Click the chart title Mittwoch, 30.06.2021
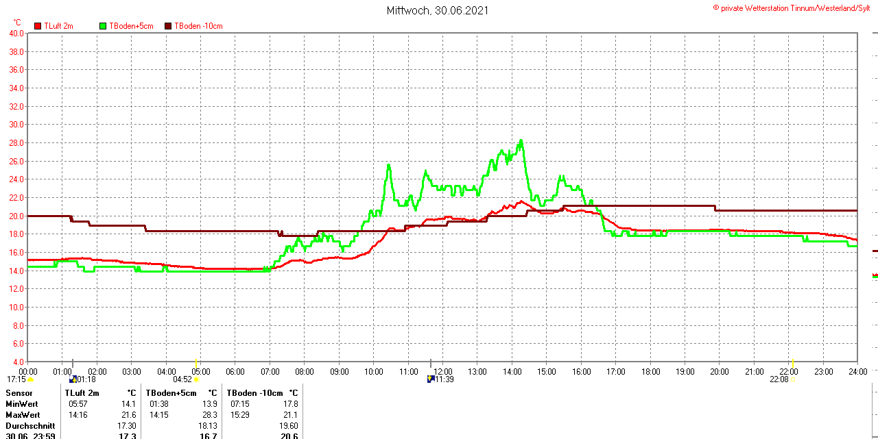Viewport: 878px width, 439px height. coord(439,10)
